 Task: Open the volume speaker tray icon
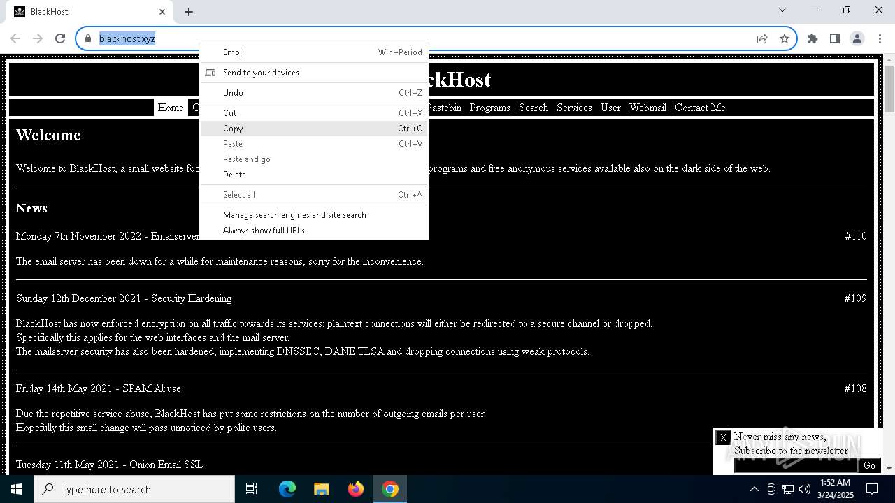(x=804, y=489)
